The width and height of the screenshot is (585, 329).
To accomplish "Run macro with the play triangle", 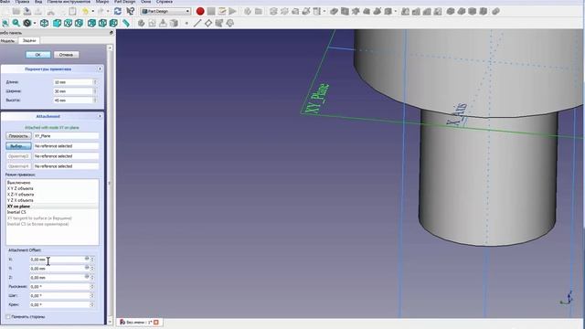I will pyautogui.click(x=232, y=11).
